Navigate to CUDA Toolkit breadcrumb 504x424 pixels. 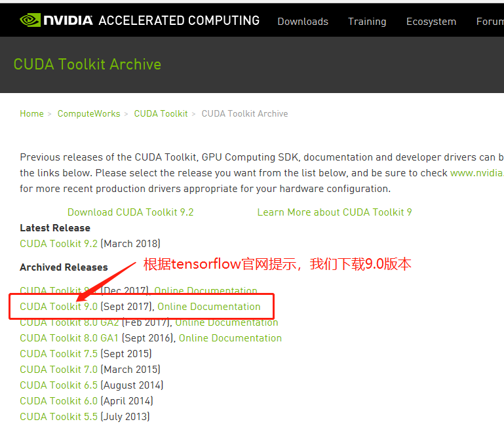point(161,114)
